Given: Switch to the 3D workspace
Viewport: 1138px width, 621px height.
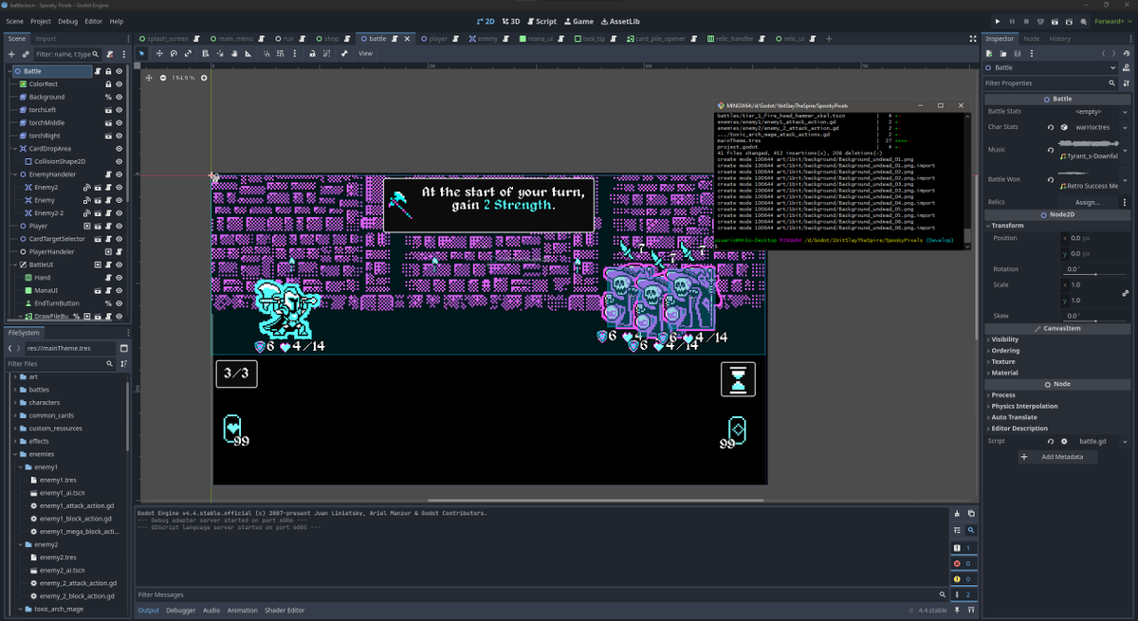Looking at the screenshot, I should 510,21.
